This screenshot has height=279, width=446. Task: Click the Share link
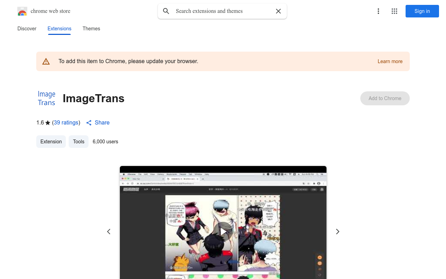coord(98,123)
